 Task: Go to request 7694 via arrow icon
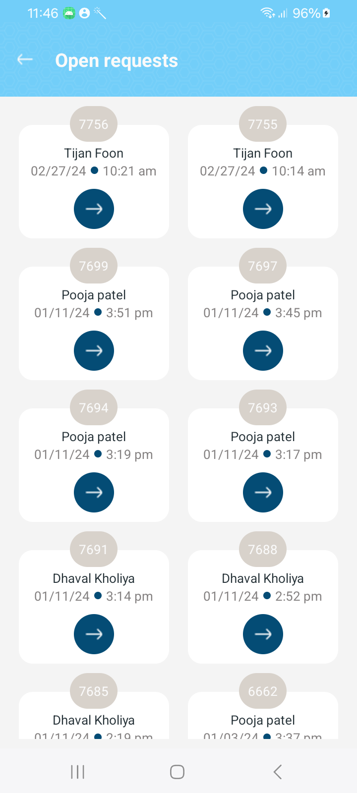coord(94,492)
